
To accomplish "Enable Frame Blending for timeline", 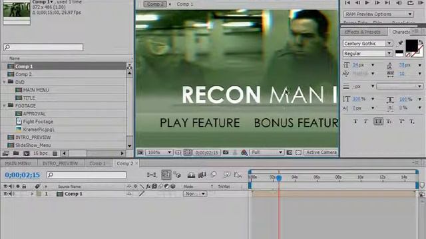I will pyautogui.click(x=202, y=175).
